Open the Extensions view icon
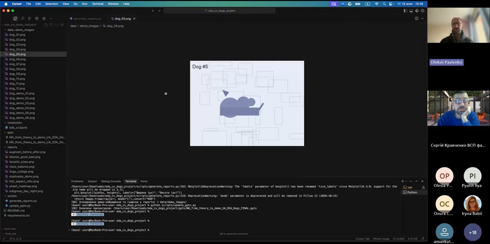This screenshot has width=490, height=244. 44,18
